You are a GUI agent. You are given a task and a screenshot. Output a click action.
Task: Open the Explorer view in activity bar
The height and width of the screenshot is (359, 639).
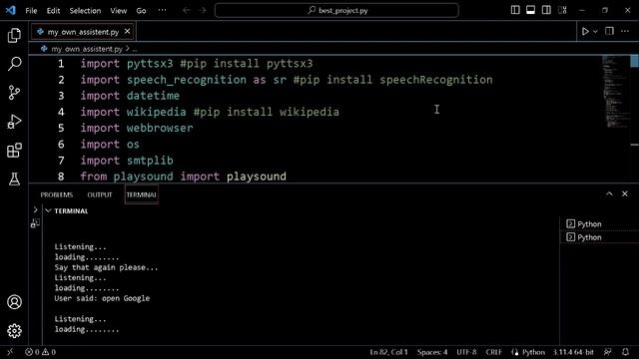coord(14,36)
